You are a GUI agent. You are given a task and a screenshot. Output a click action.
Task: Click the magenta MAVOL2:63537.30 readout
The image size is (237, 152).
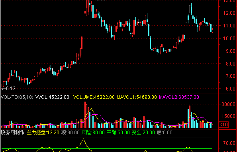point(179,97)
